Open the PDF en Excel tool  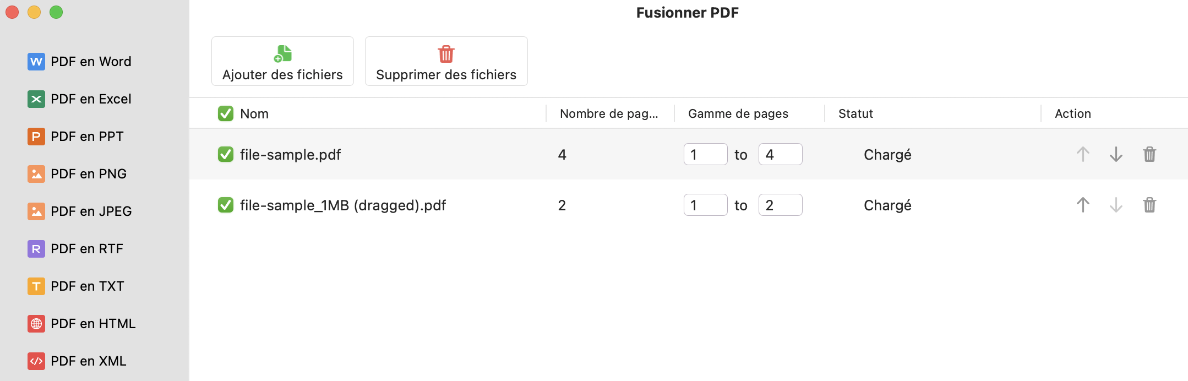pyautogui.click(x=91, y=99)
